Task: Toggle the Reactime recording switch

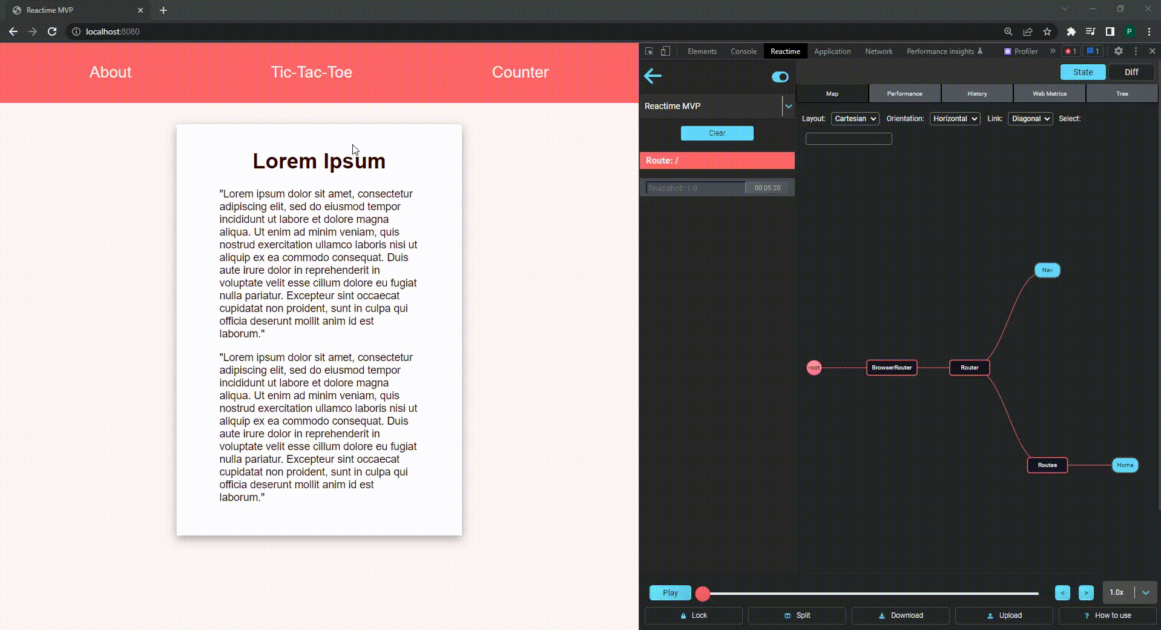Action: click(x=780, y=77)
